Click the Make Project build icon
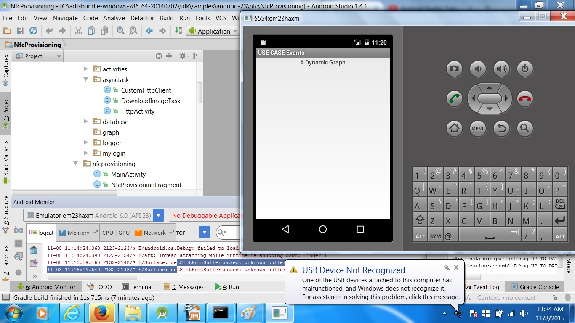The width and height of the screenshot is (575, 323). pos(178,31)
